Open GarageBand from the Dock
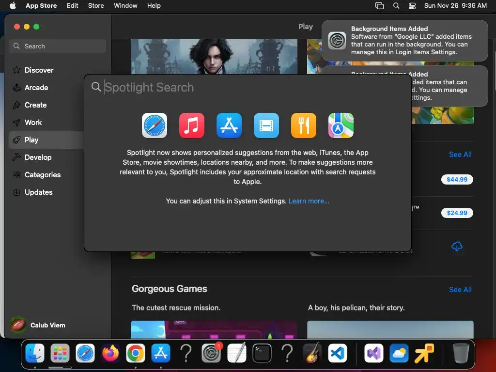The image size is (496, 372). pos(312,353)
